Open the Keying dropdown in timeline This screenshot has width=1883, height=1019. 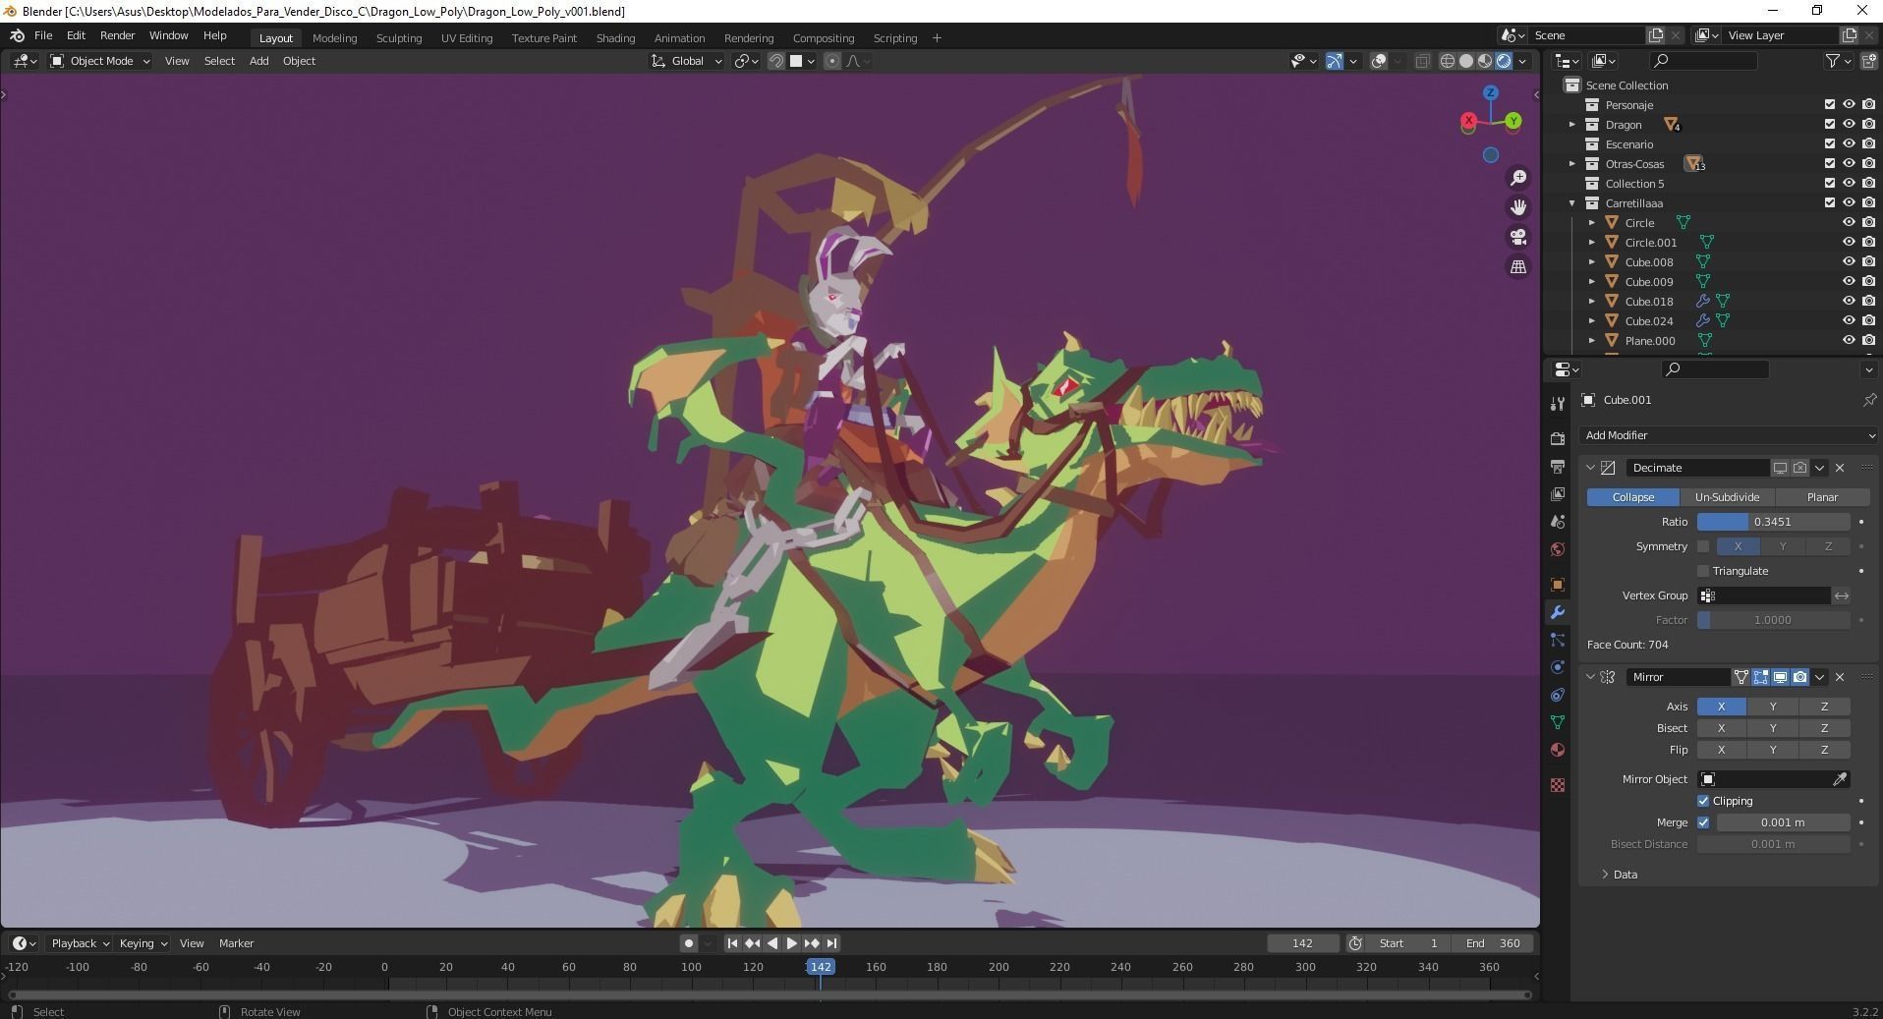[x=143, y=943]
